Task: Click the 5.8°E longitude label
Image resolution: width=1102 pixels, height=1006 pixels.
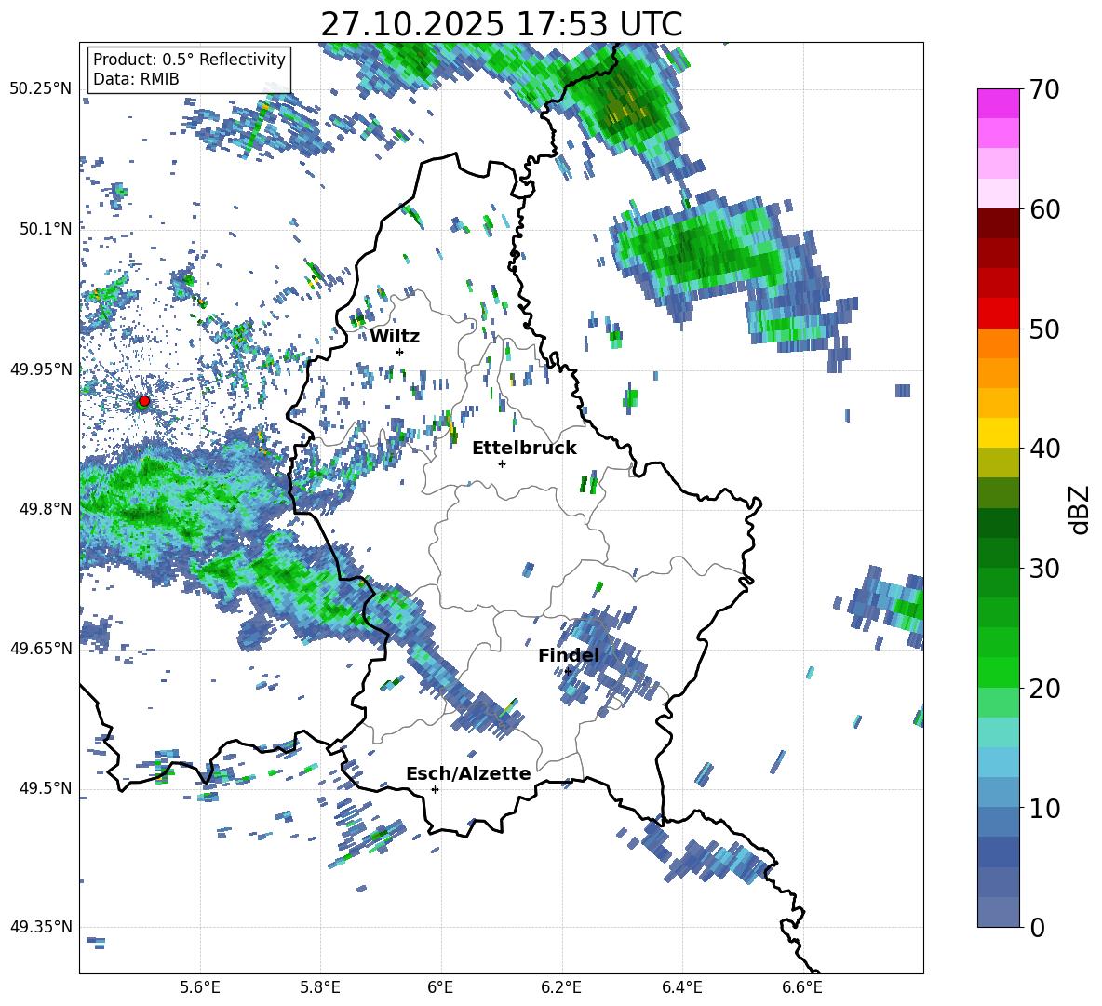Action: (x=320, y=987)
